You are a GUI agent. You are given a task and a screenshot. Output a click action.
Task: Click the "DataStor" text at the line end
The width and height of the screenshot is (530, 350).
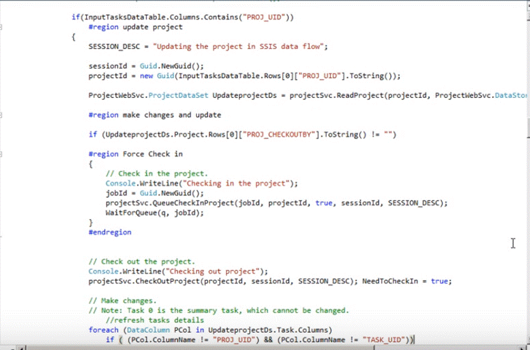point(511,95)
